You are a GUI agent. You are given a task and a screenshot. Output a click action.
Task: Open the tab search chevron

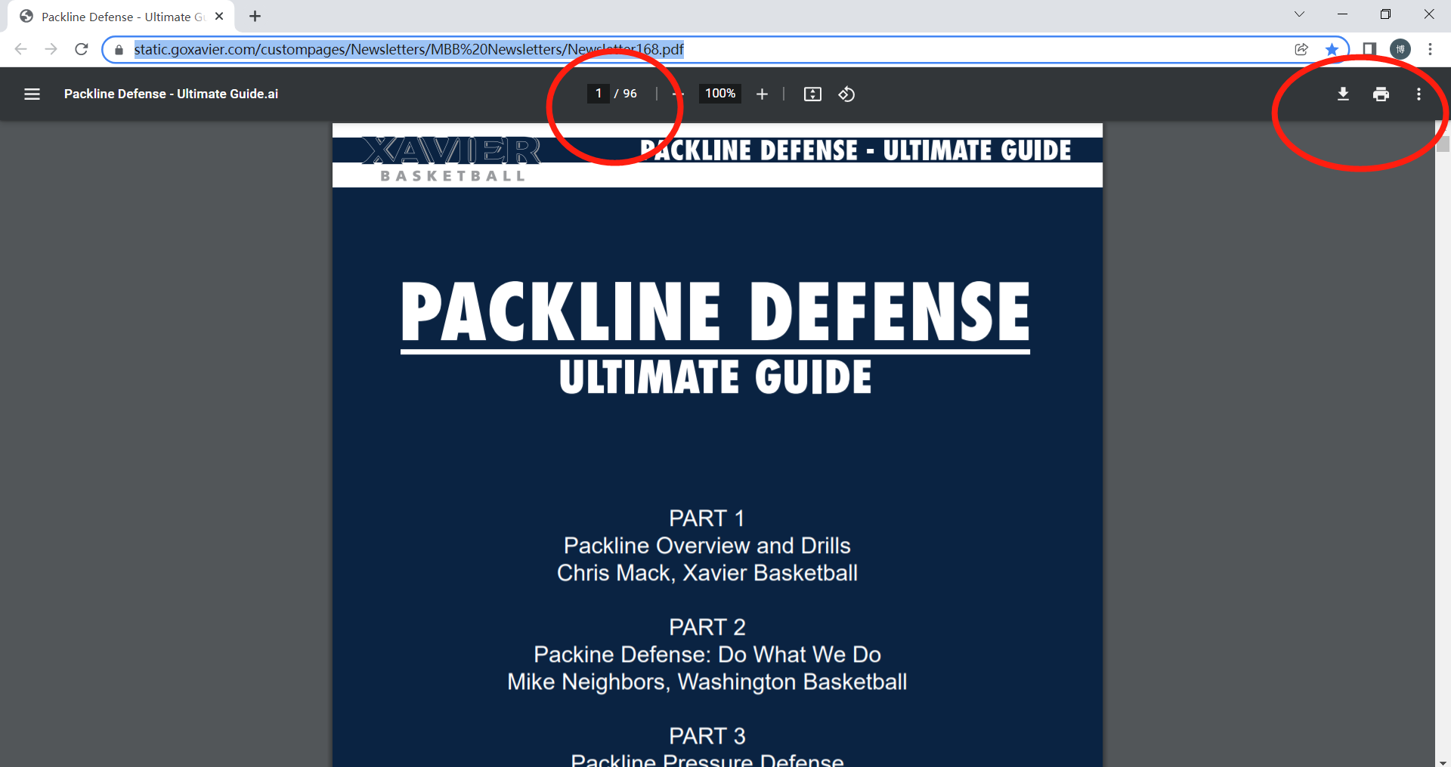point(1299,14)
